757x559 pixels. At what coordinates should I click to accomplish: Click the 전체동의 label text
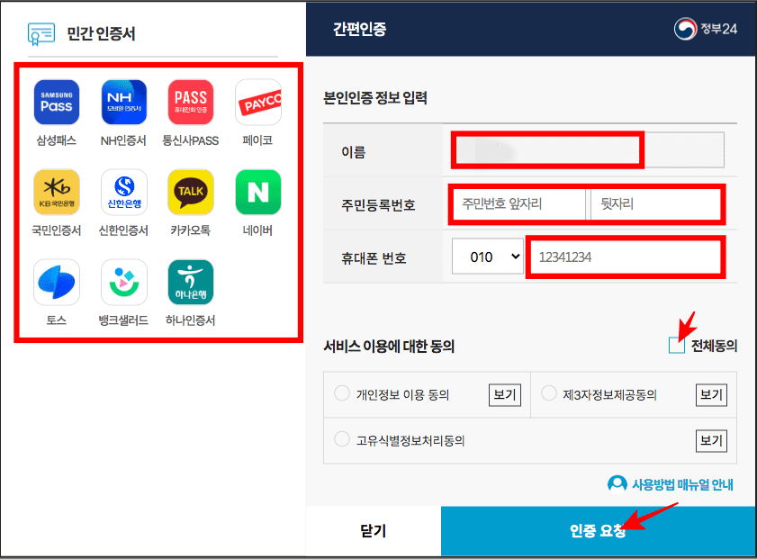click(x=714, y=346)
